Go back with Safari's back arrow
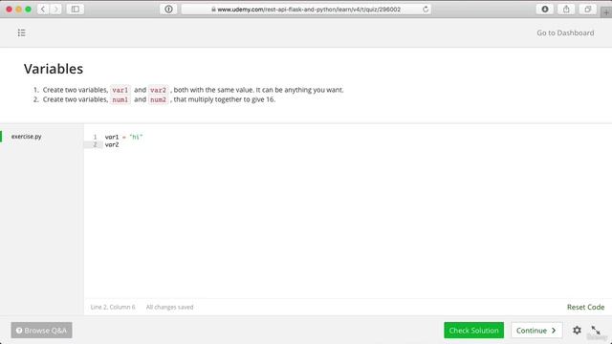This screenshot has width=612, height=344. (43, 9)
